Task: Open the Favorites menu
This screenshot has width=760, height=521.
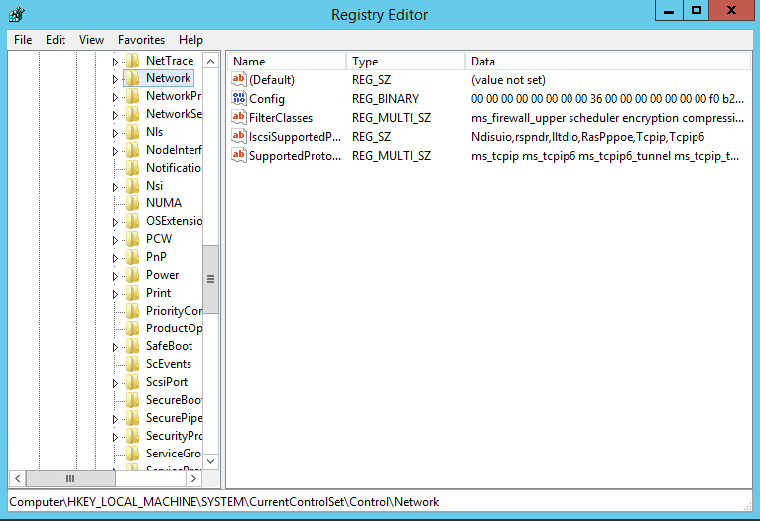Action: (x=141, y=40)
